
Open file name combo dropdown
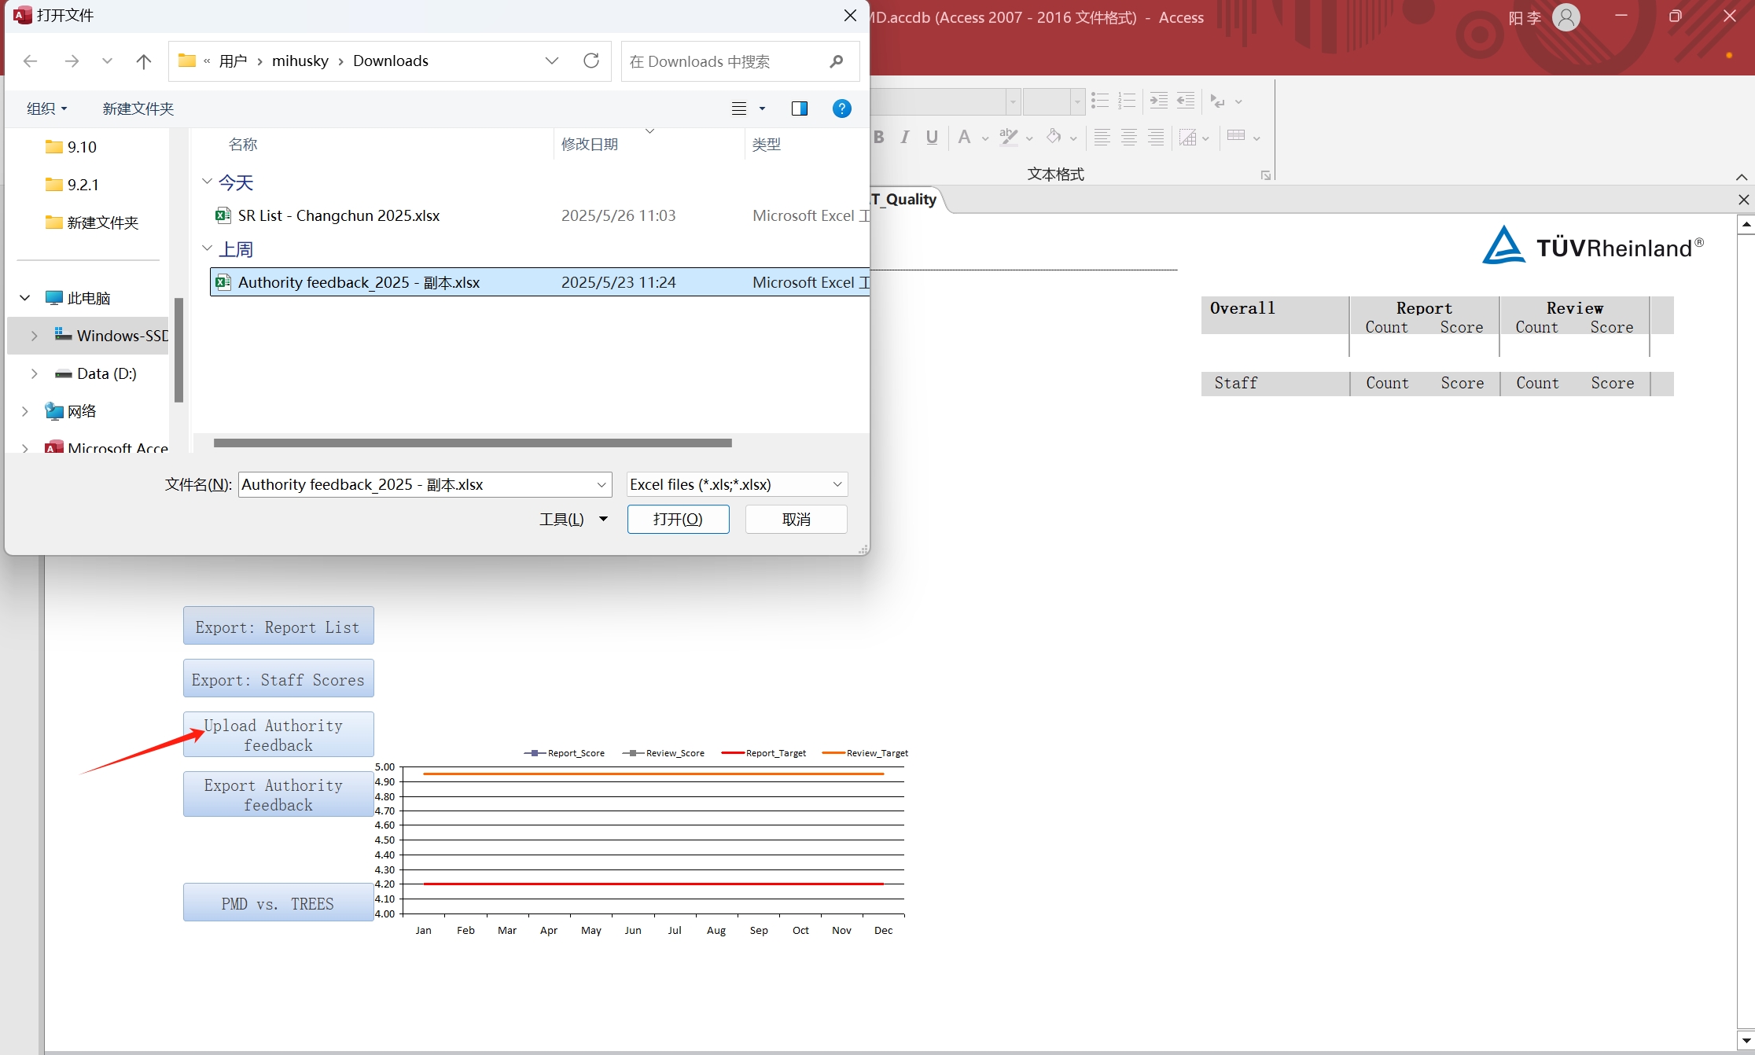pos(602,484)
